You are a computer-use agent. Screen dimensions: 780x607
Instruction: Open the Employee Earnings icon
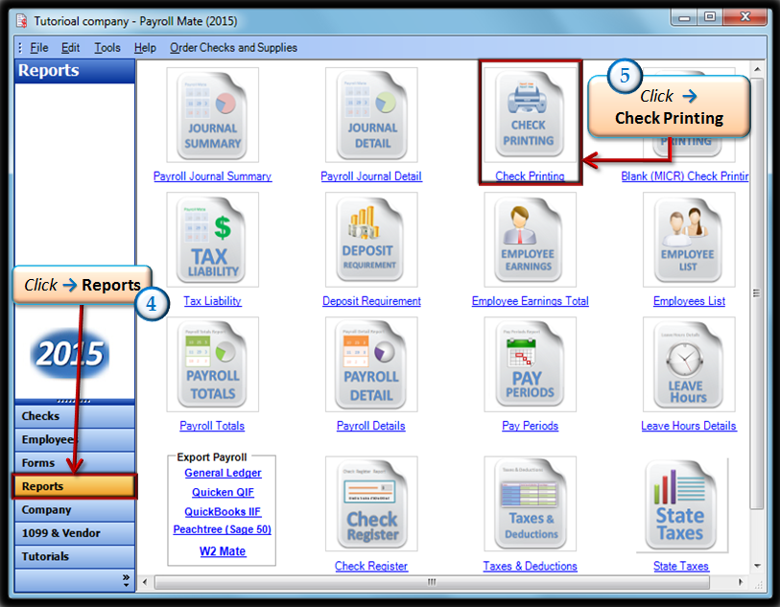tap(530, 240)
